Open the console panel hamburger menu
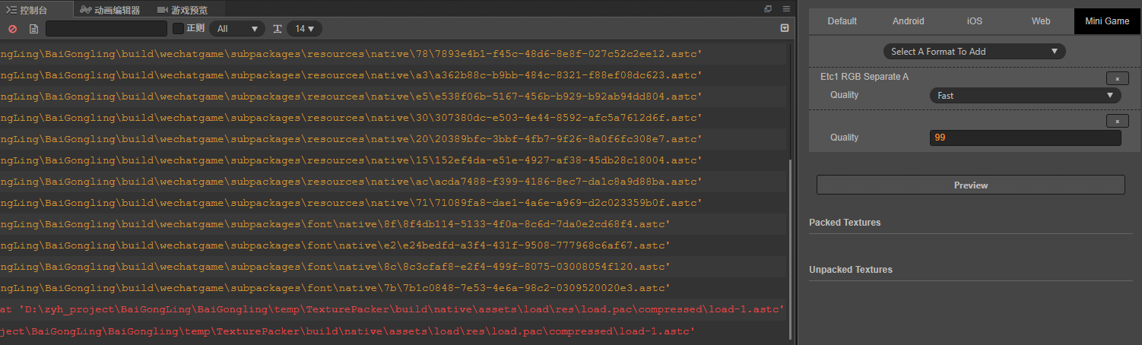The width and height of the screenshot is (1142, 345). point(786,9)
